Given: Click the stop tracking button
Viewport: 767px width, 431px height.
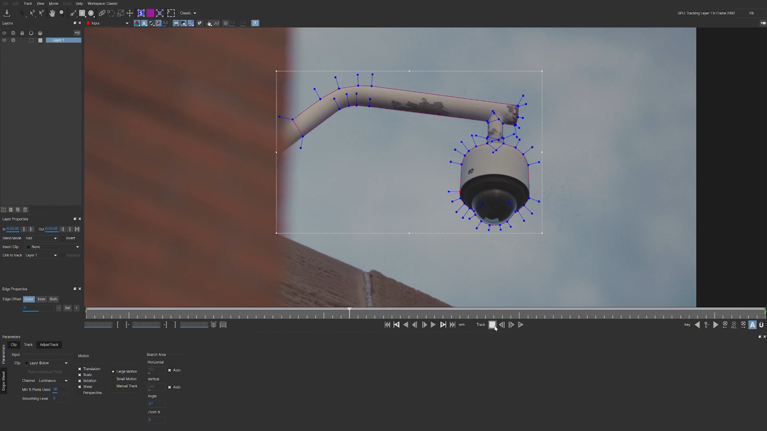Looking at the screenshot, I should tap(492, 325).
